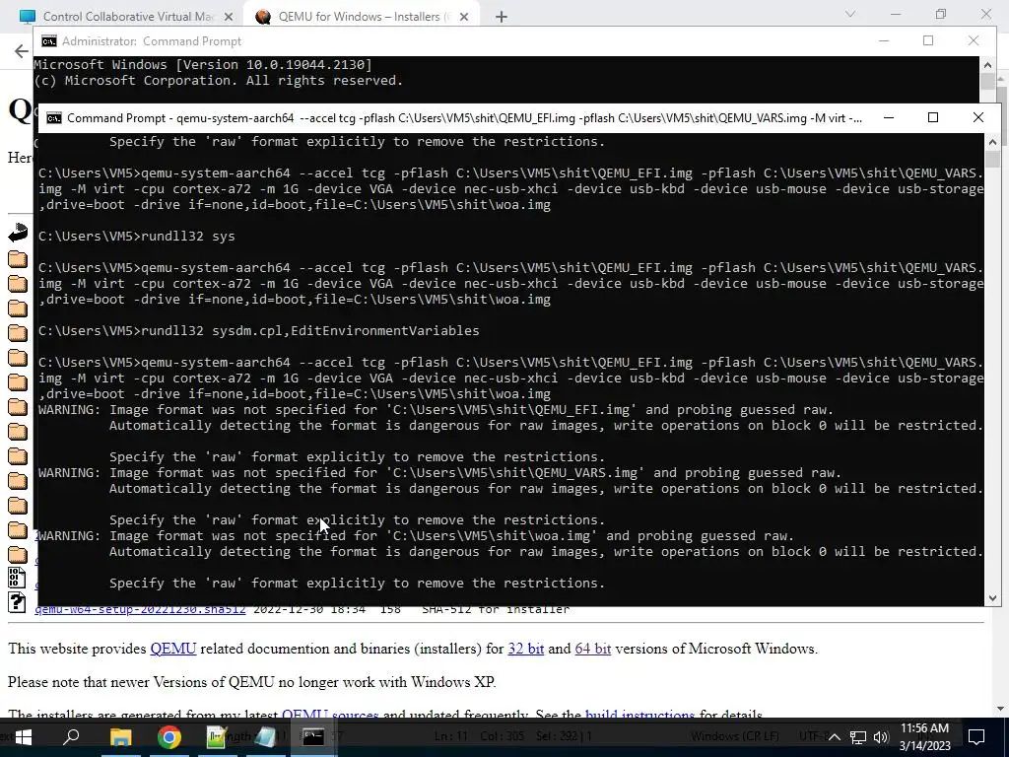Click the Administrator Command Prompt scrollbar thumb
The width and height of the screenshot is (1009, 757).
click(x=987, y=82)
